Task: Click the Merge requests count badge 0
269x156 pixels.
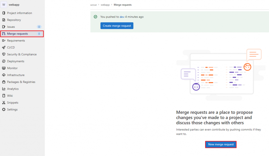Action: (x=39, y=34)
